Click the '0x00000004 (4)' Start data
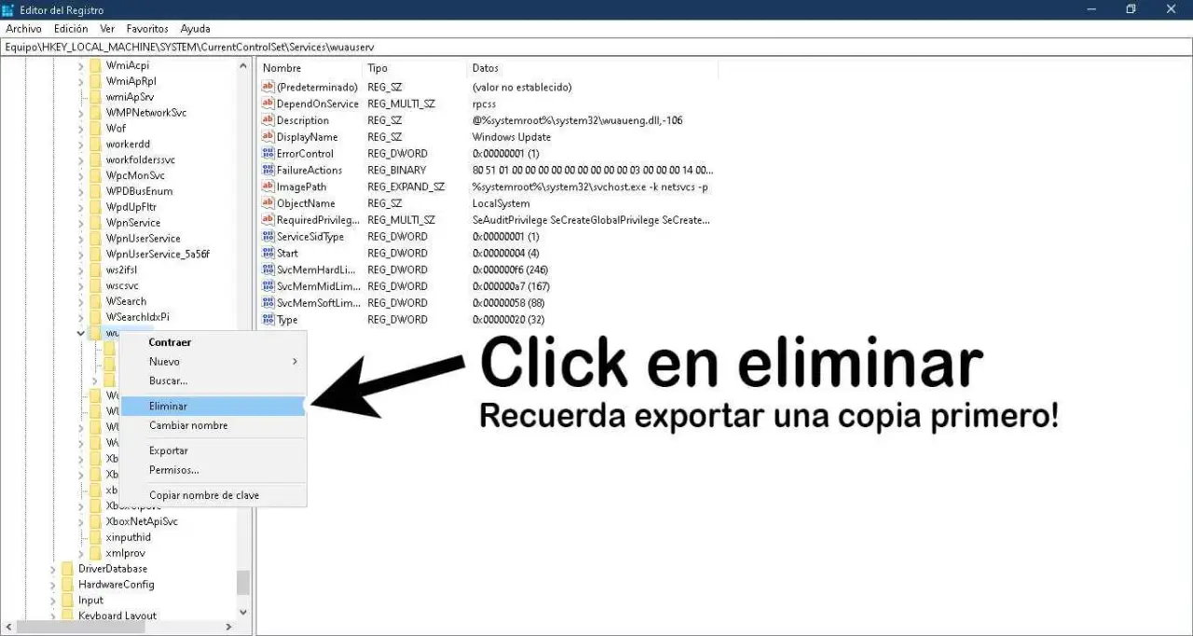 505,253
